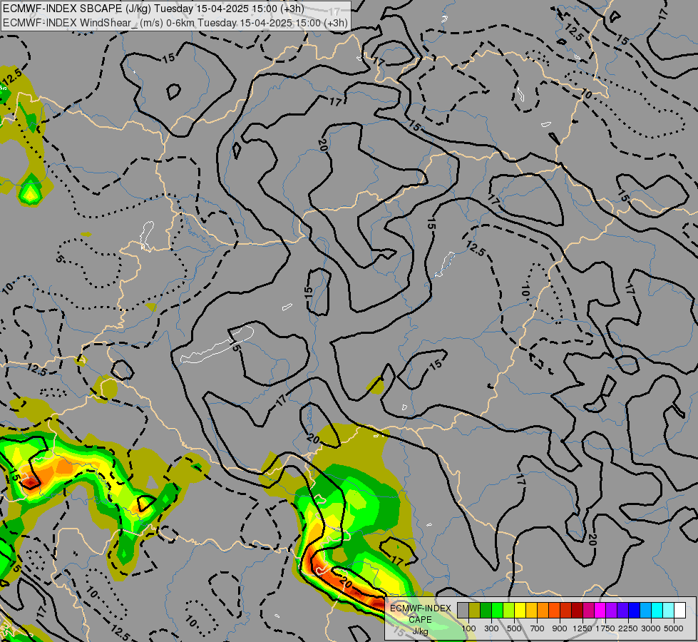Click the legend value 700
This screenshot has width=698, height=642.
(x=538, y=628)
